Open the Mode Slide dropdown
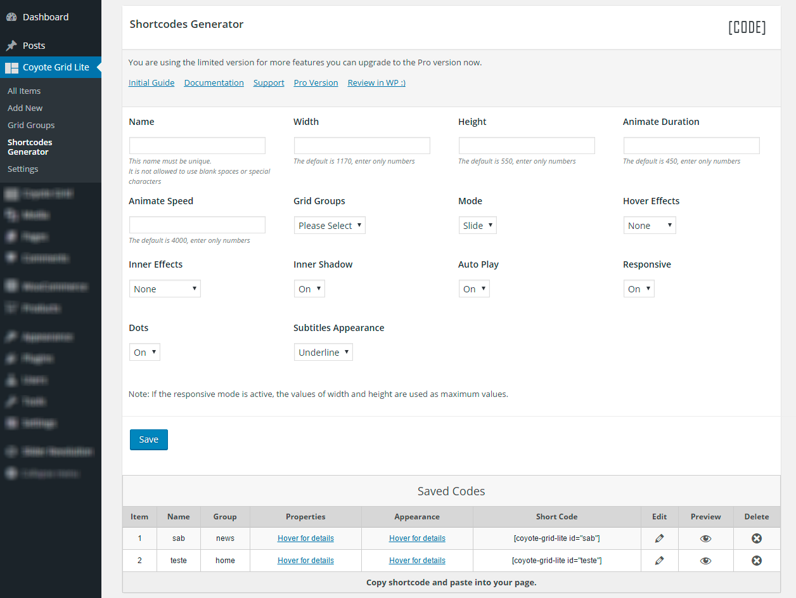This screenshot has width=796, height=598. (x=477, y=226)
